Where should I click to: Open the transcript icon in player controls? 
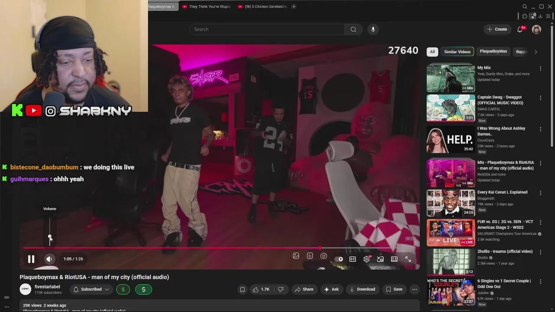point(310,256)
